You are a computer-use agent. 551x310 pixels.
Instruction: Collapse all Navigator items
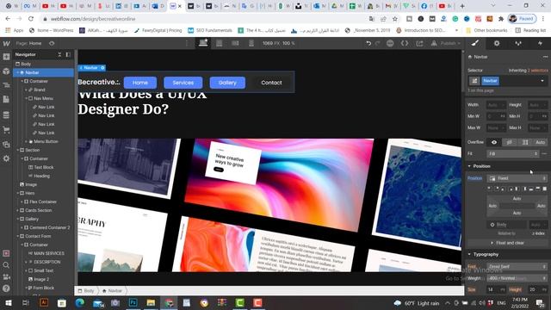59,54
